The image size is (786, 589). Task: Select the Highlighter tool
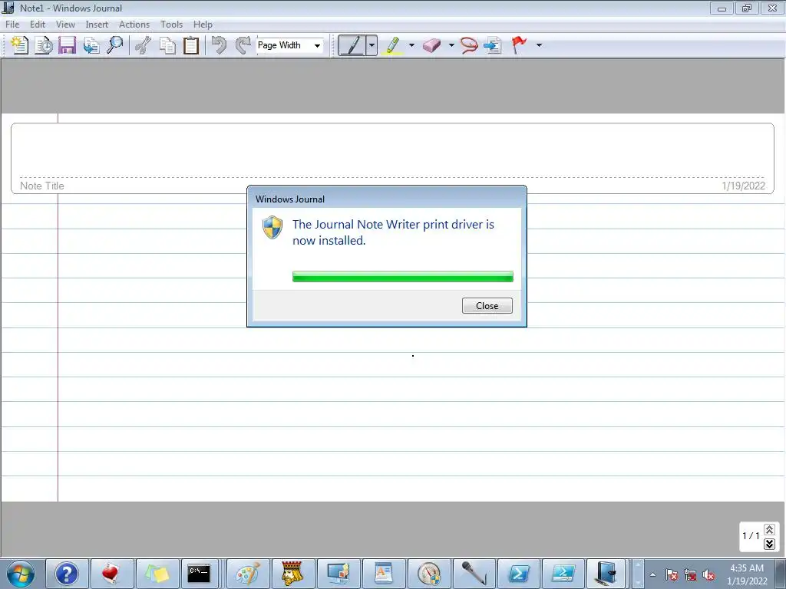pos(392,45)
